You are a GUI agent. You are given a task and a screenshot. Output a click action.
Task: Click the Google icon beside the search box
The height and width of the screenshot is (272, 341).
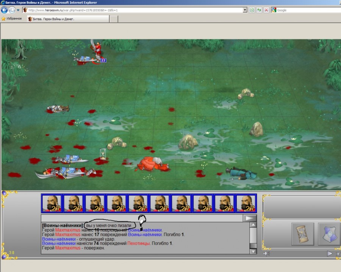click(x=274, y=10)
